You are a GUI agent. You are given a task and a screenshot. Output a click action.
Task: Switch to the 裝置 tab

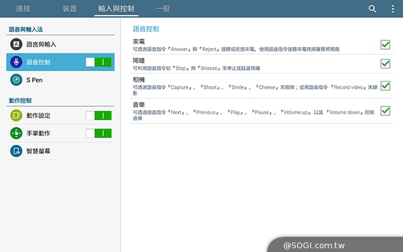coord(70,9)
